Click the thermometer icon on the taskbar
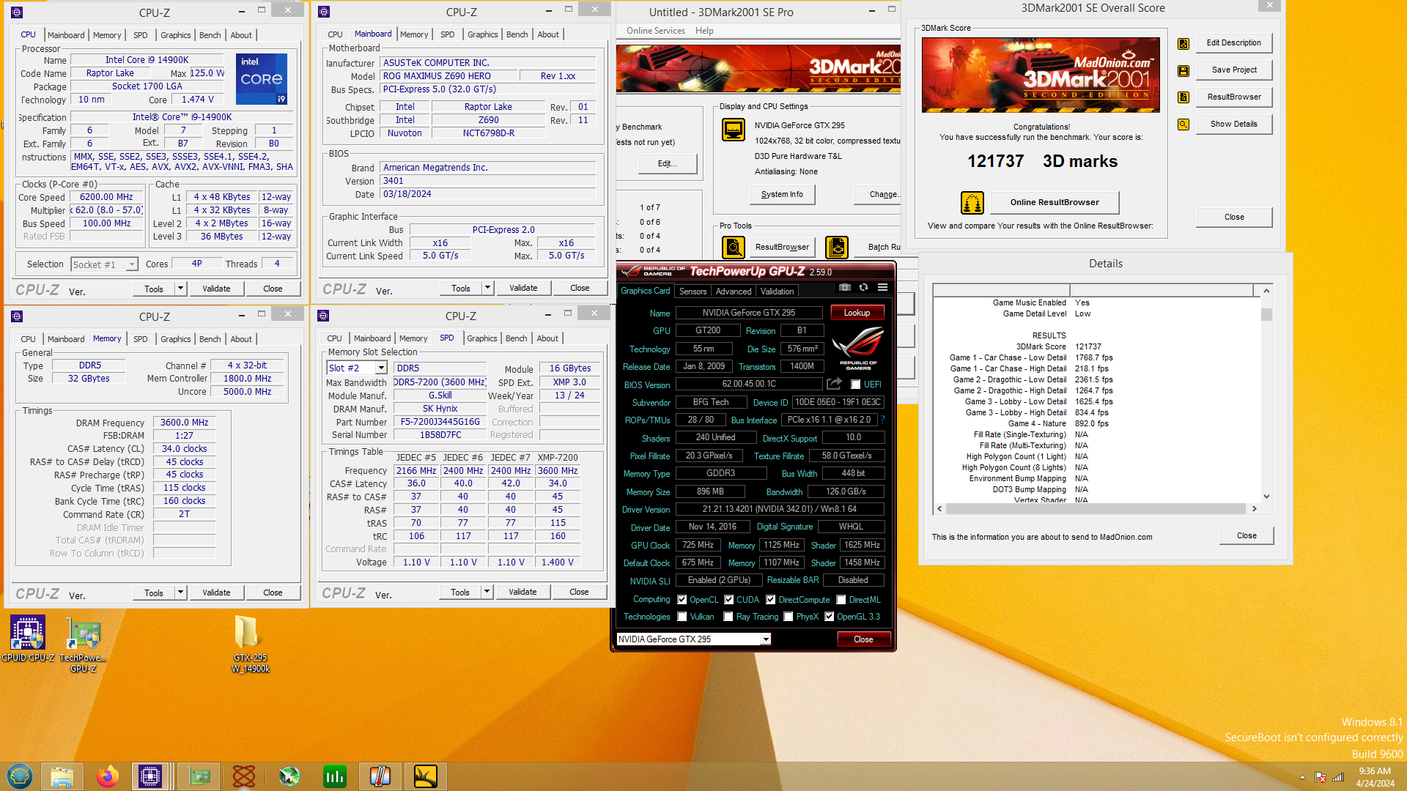This screenshot has height=791, width=1407. coord(380,776)
